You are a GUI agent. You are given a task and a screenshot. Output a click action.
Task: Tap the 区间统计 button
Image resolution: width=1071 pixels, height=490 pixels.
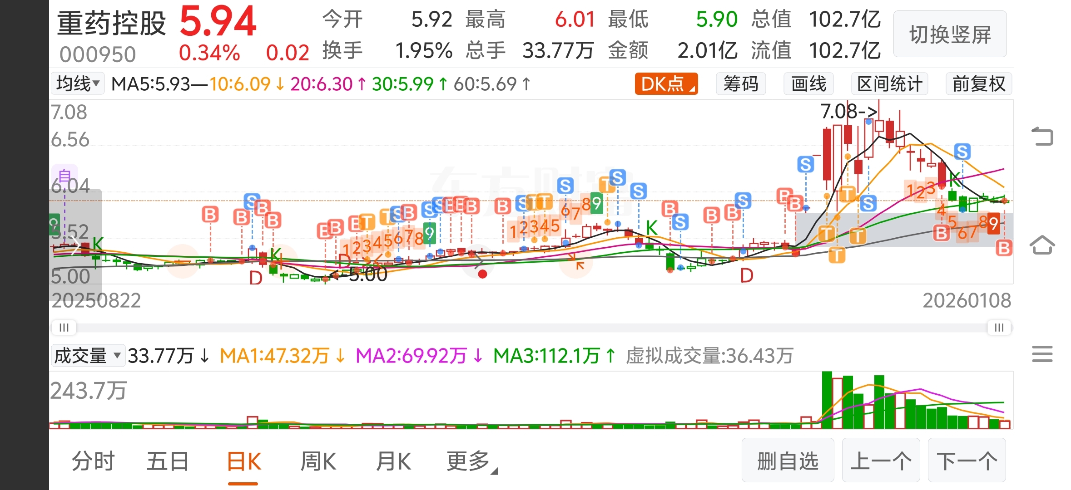point(889,84)
